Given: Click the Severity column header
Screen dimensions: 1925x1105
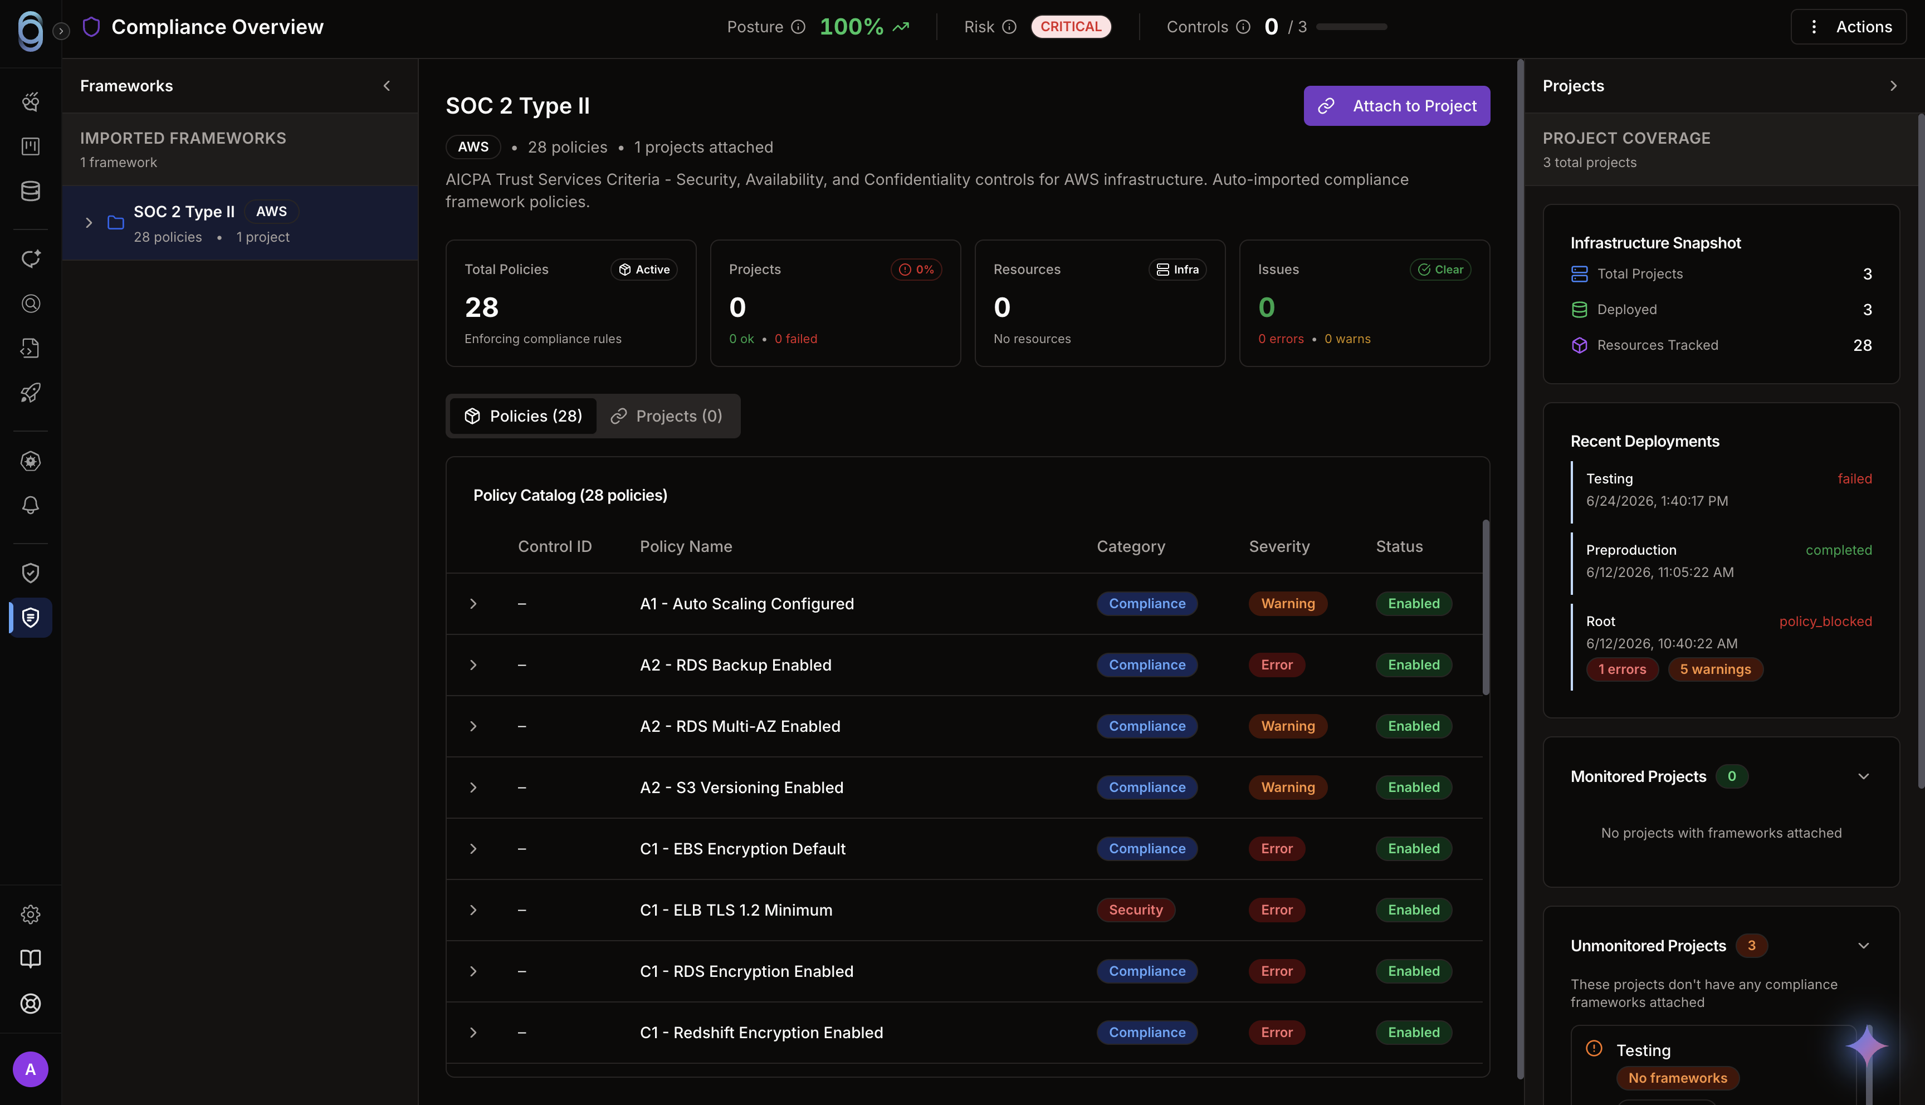Looking at the screenshot, I should (1279, 546).
